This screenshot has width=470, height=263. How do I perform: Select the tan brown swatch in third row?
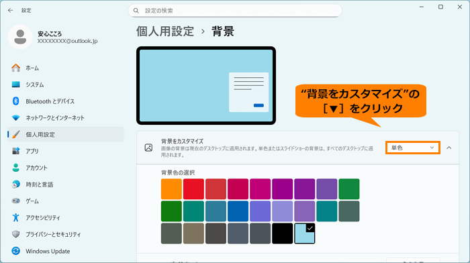(x=193, y=233)
